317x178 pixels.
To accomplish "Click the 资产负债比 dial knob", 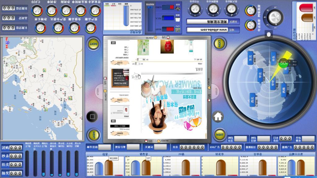I will tap(58, 28).
